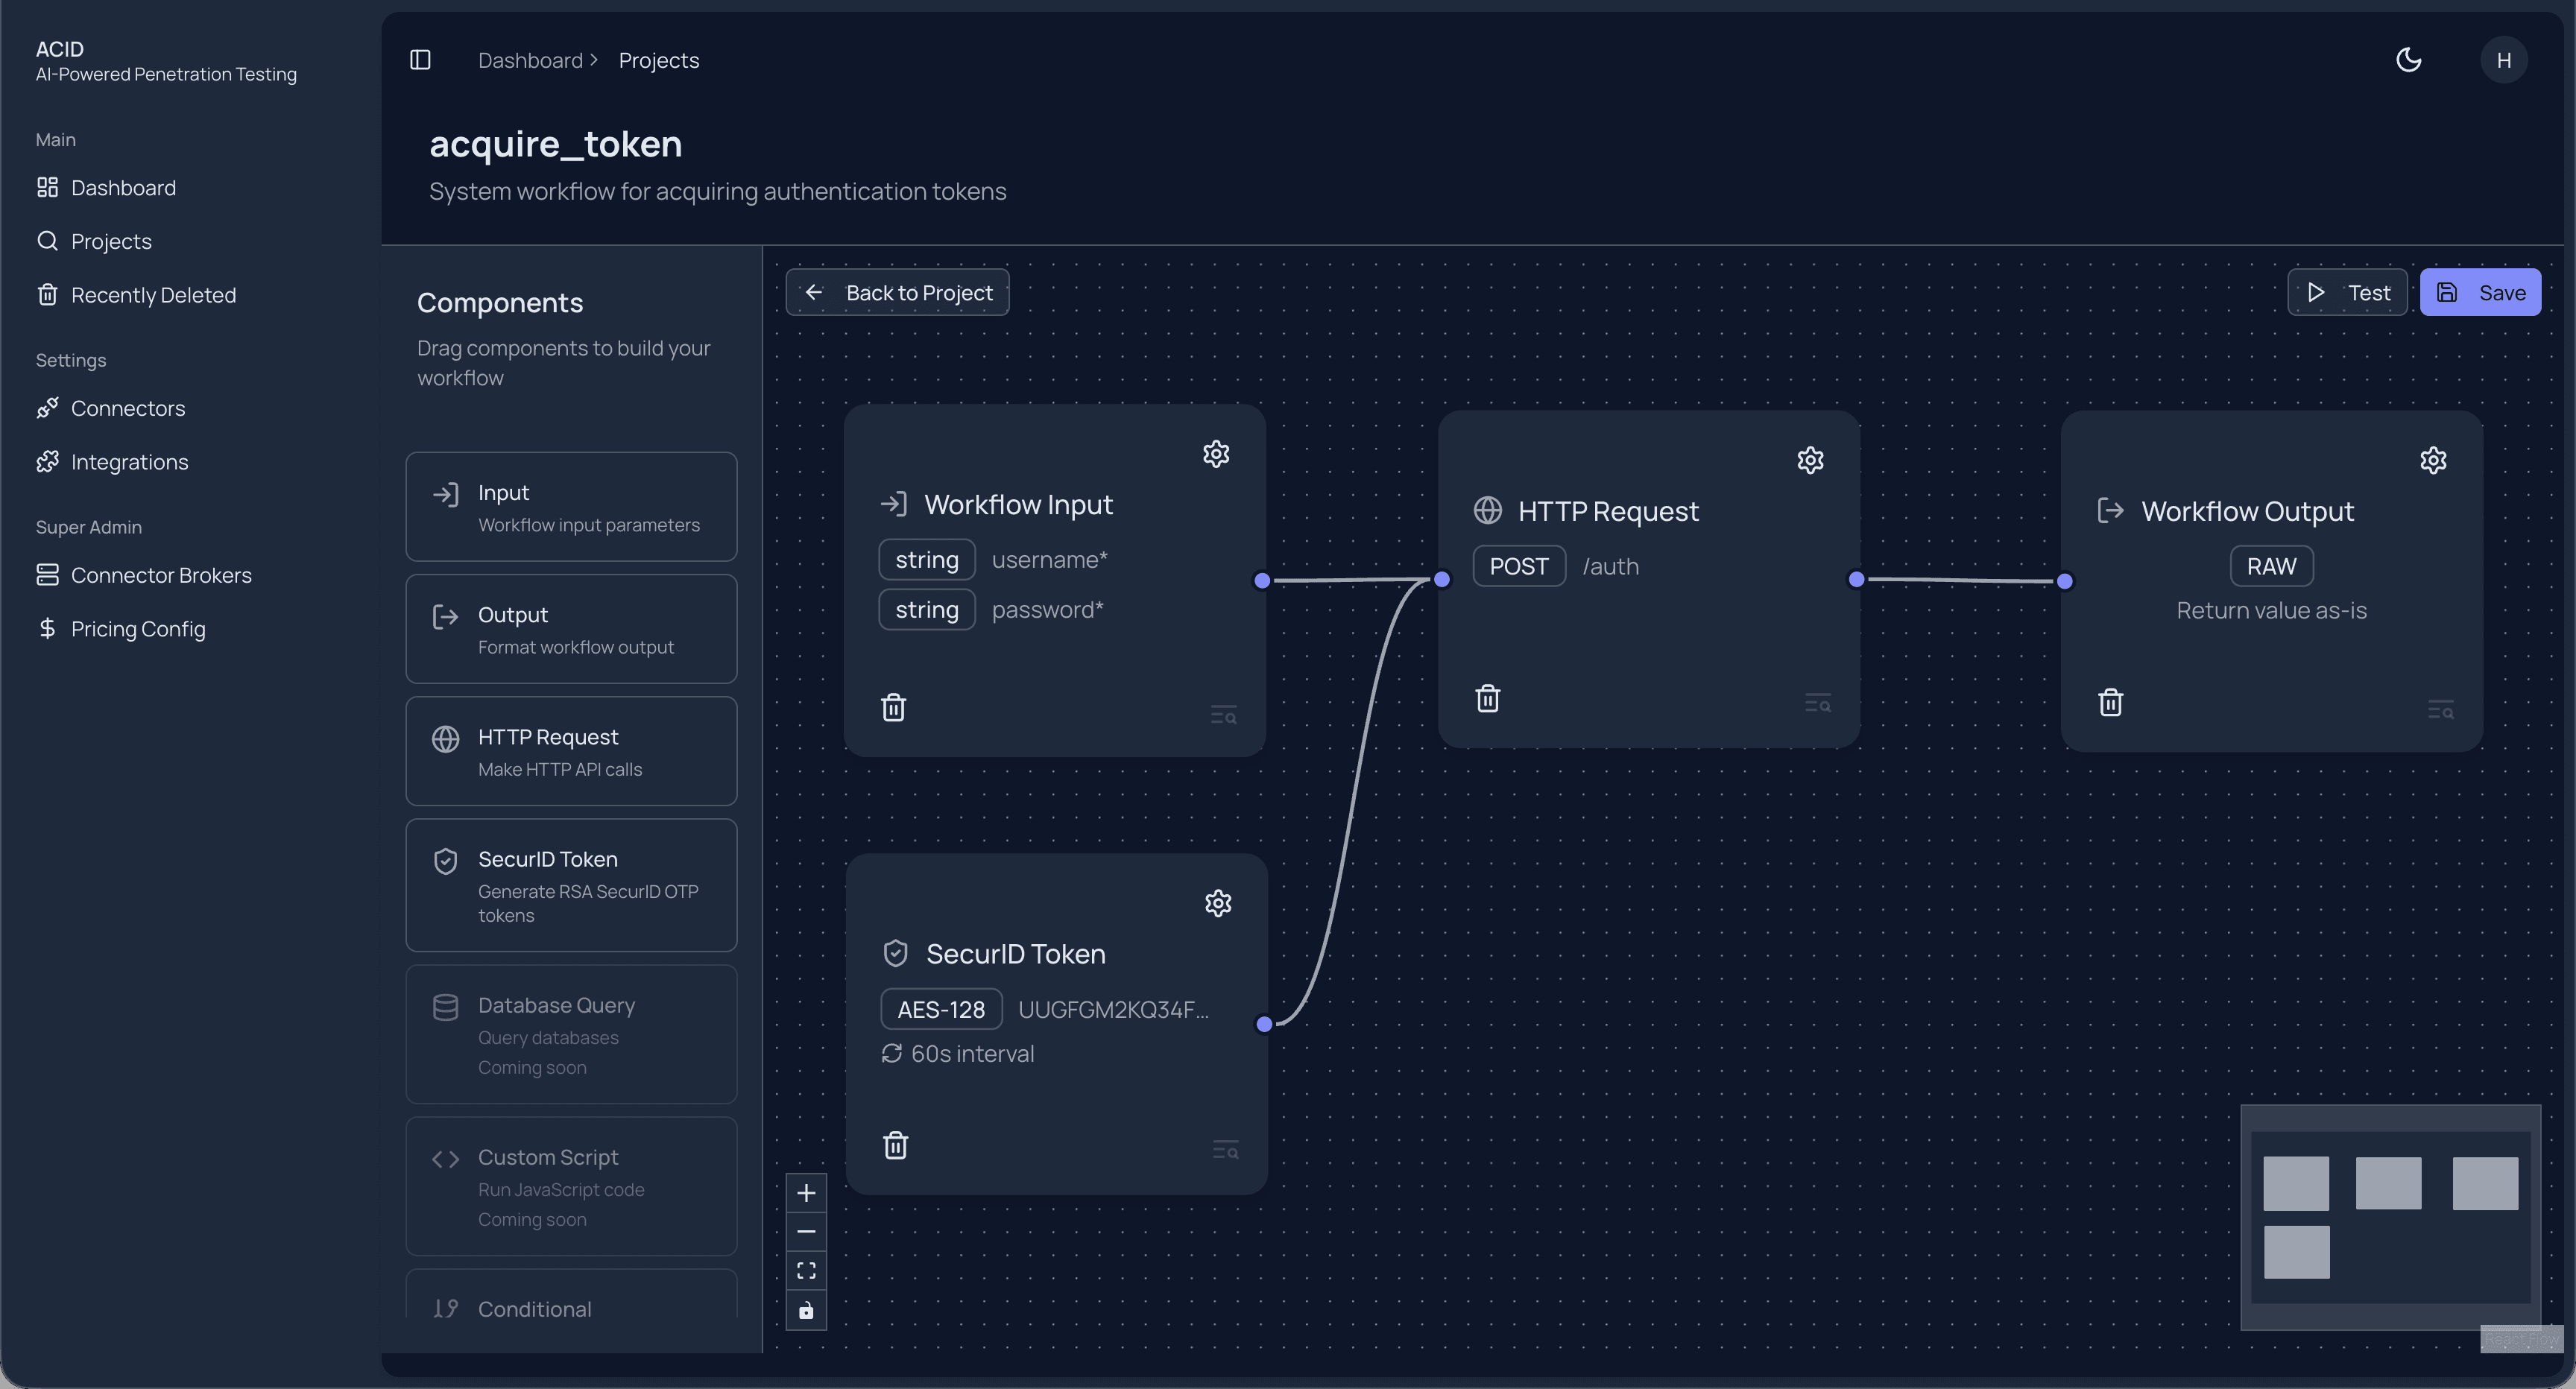Click the POST method badge
The width and height of the screenshot is (2576, 1389).
[1519, 566]
